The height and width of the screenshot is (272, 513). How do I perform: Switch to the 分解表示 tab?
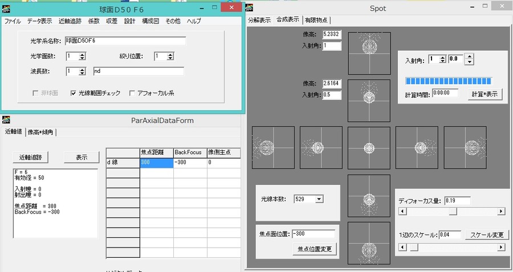[259, 20]
